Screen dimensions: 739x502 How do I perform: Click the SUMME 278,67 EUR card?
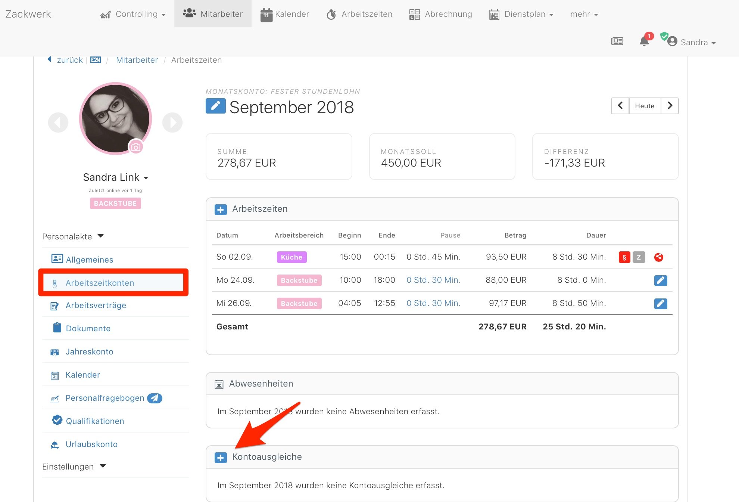click(x=279, y=157)
